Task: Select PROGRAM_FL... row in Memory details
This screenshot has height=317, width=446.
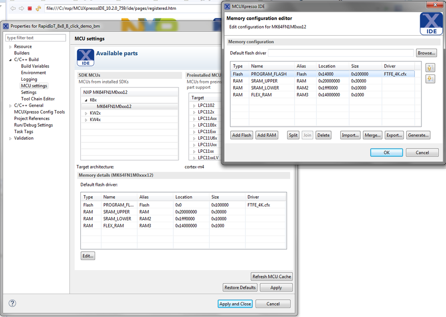Action: point(183,205)
